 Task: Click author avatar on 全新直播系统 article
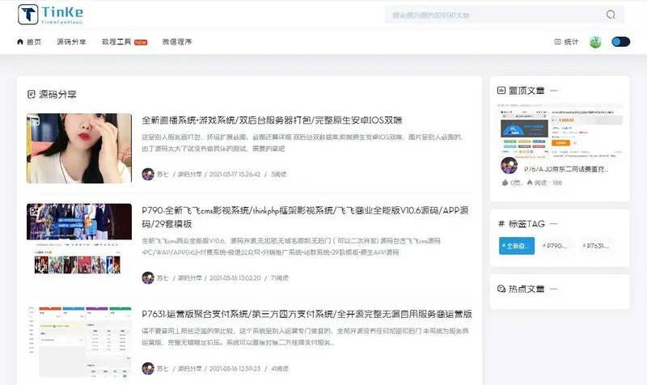tap(148, 174)
